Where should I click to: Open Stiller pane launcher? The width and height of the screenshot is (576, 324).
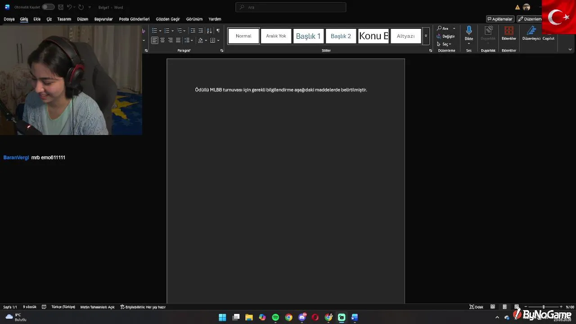[x=430, y=50]
